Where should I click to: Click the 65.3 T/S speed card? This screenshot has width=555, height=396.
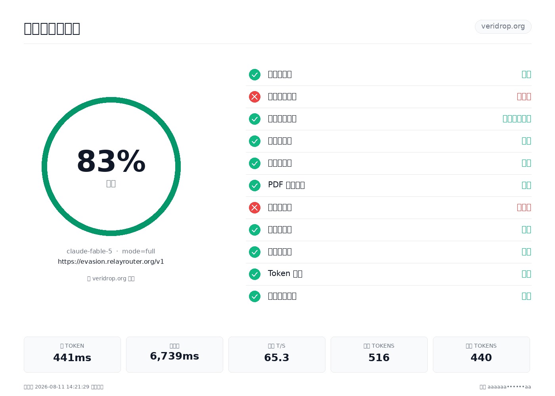pyautogui.click(x=277, y=354)
